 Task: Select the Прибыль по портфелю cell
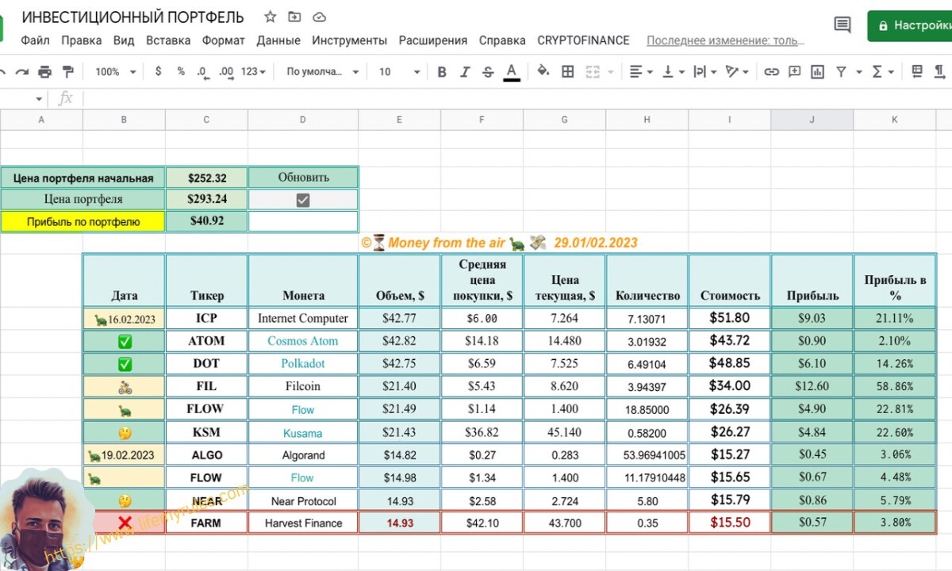[x=83, y=221]
